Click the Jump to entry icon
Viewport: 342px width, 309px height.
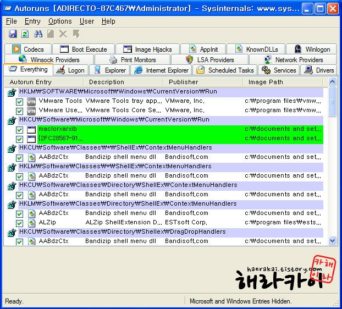pos(76,34)
